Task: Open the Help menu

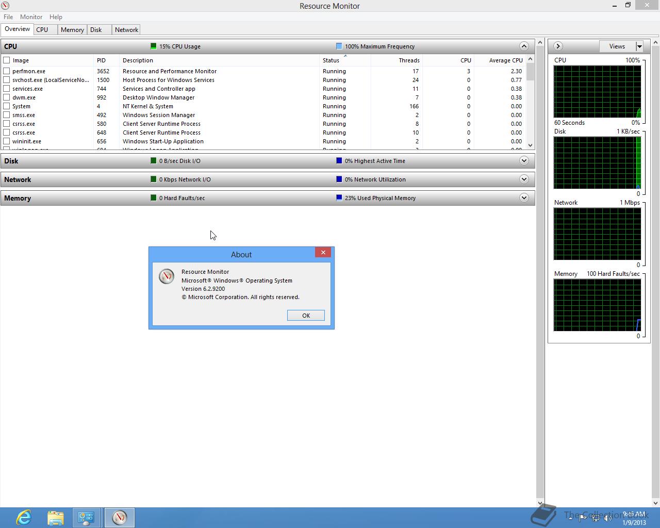Action: pos(56,16)
